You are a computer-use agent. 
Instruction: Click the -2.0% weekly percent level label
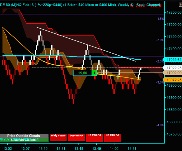(160, 40)
